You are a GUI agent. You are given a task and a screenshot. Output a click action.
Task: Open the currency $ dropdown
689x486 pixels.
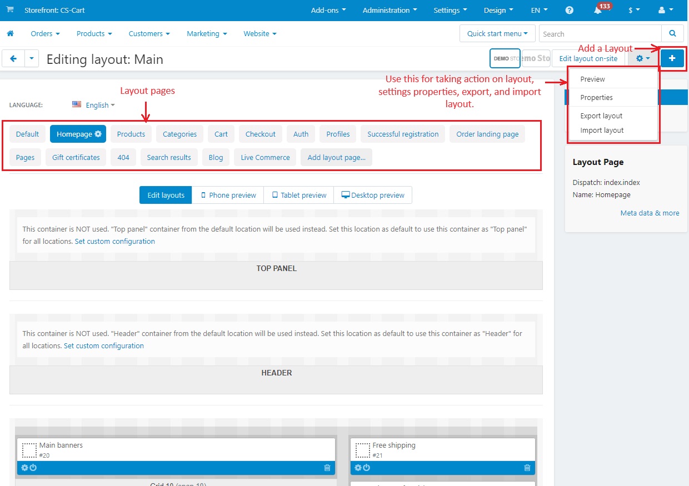coord(634,10)
